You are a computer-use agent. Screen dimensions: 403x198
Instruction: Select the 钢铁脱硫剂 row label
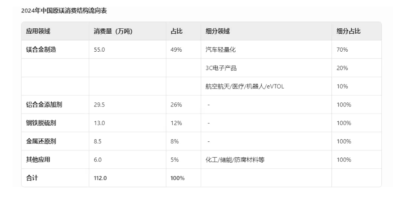pos(41,123)
